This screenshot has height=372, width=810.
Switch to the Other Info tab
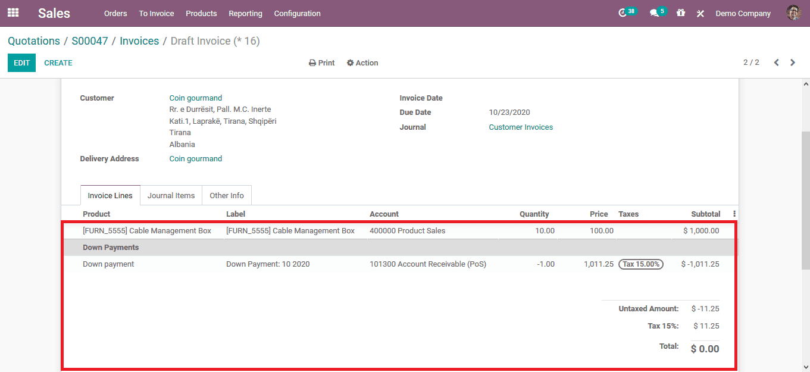point(227,195)
